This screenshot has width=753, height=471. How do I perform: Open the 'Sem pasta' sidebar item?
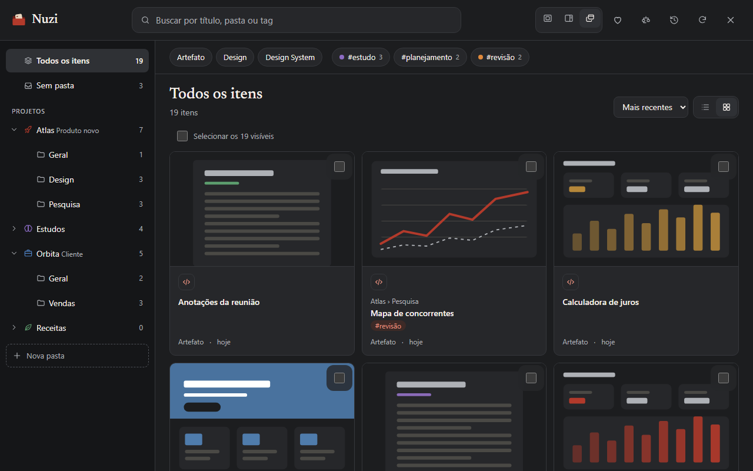[77, 85]
